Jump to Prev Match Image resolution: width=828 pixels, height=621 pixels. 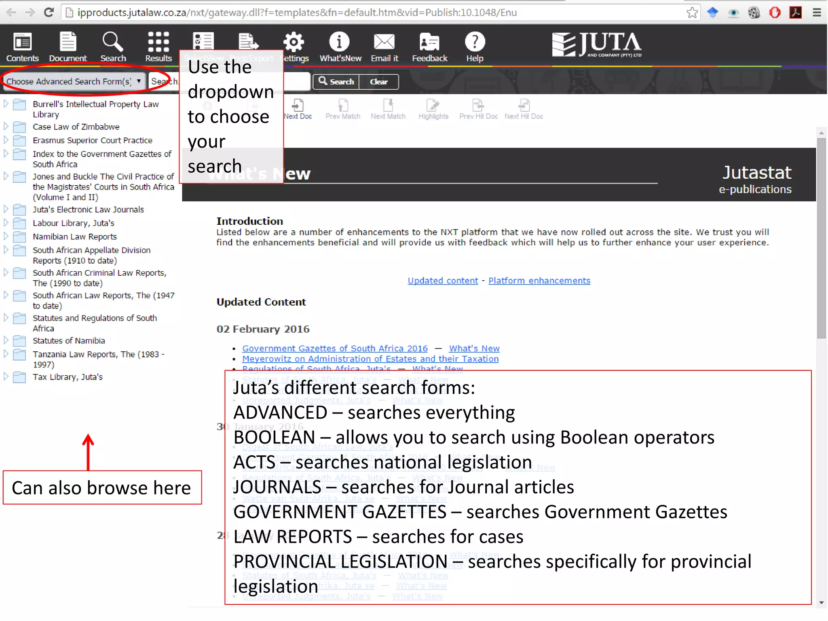tap(343, 110)
